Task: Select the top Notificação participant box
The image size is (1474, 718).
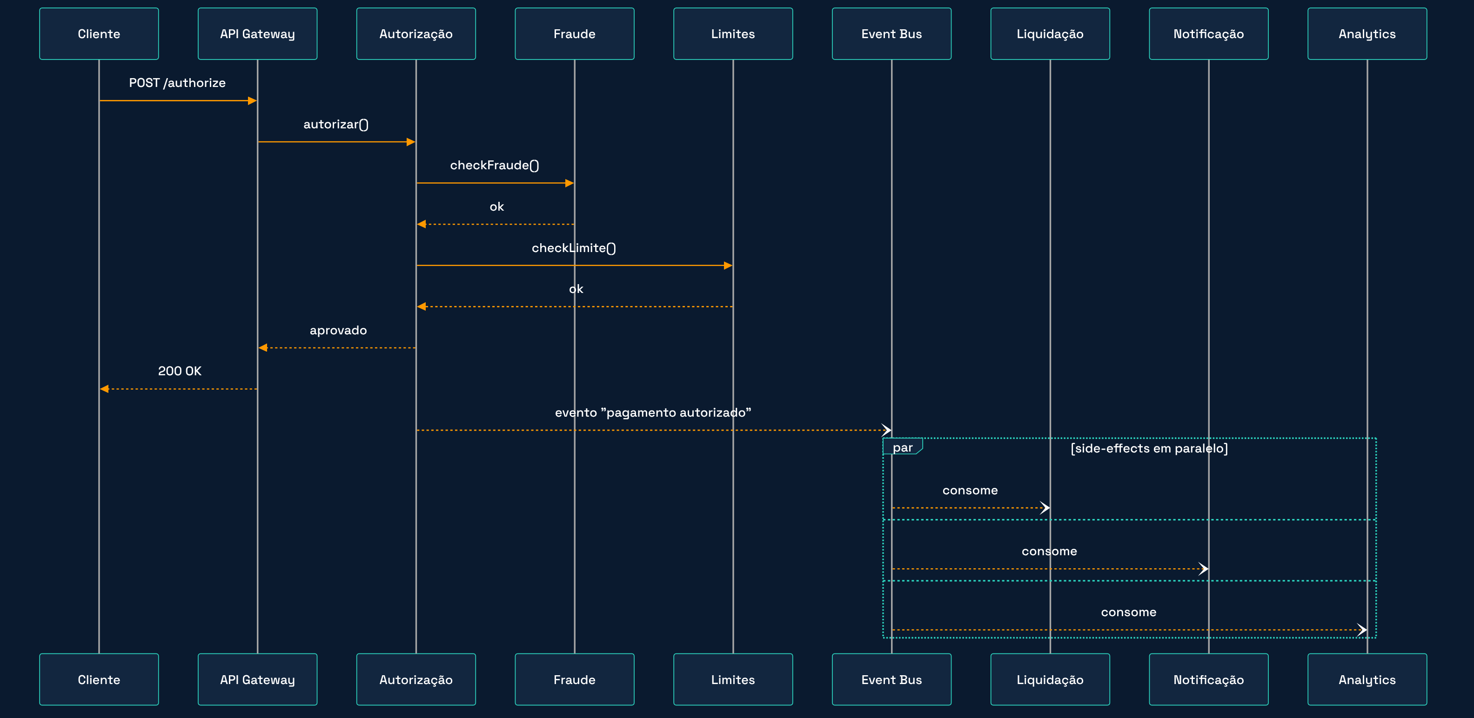Action: click(x=1208, y=34)
